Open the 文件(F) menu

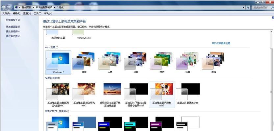[x=6, y=13]
